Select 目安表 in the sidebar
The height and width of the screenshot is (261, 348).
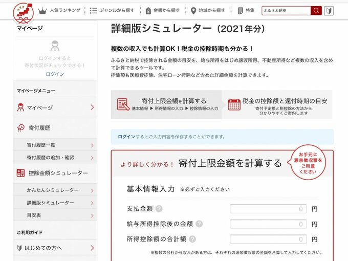click(55, 215)
